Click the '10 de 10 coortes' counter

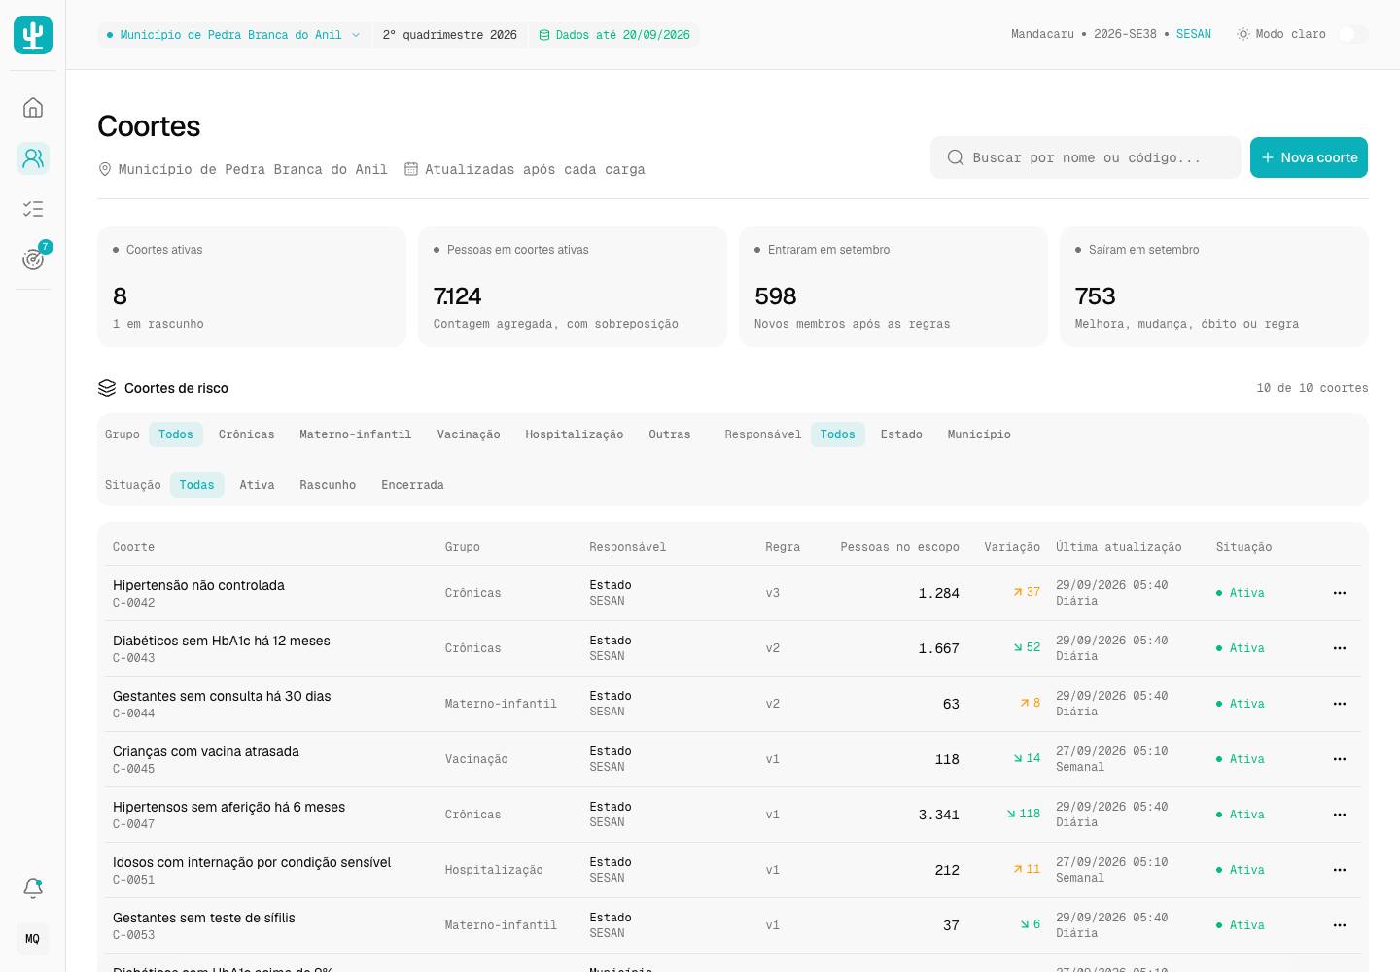click(x=1312, y=388)
